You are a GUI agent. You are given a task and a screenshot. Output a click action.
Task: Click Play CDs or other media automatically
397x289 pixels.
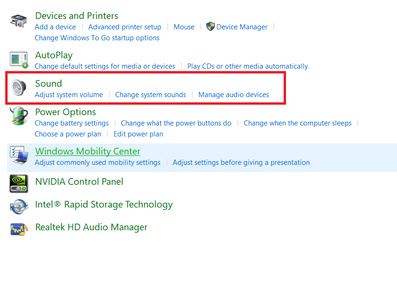(248, 66)
